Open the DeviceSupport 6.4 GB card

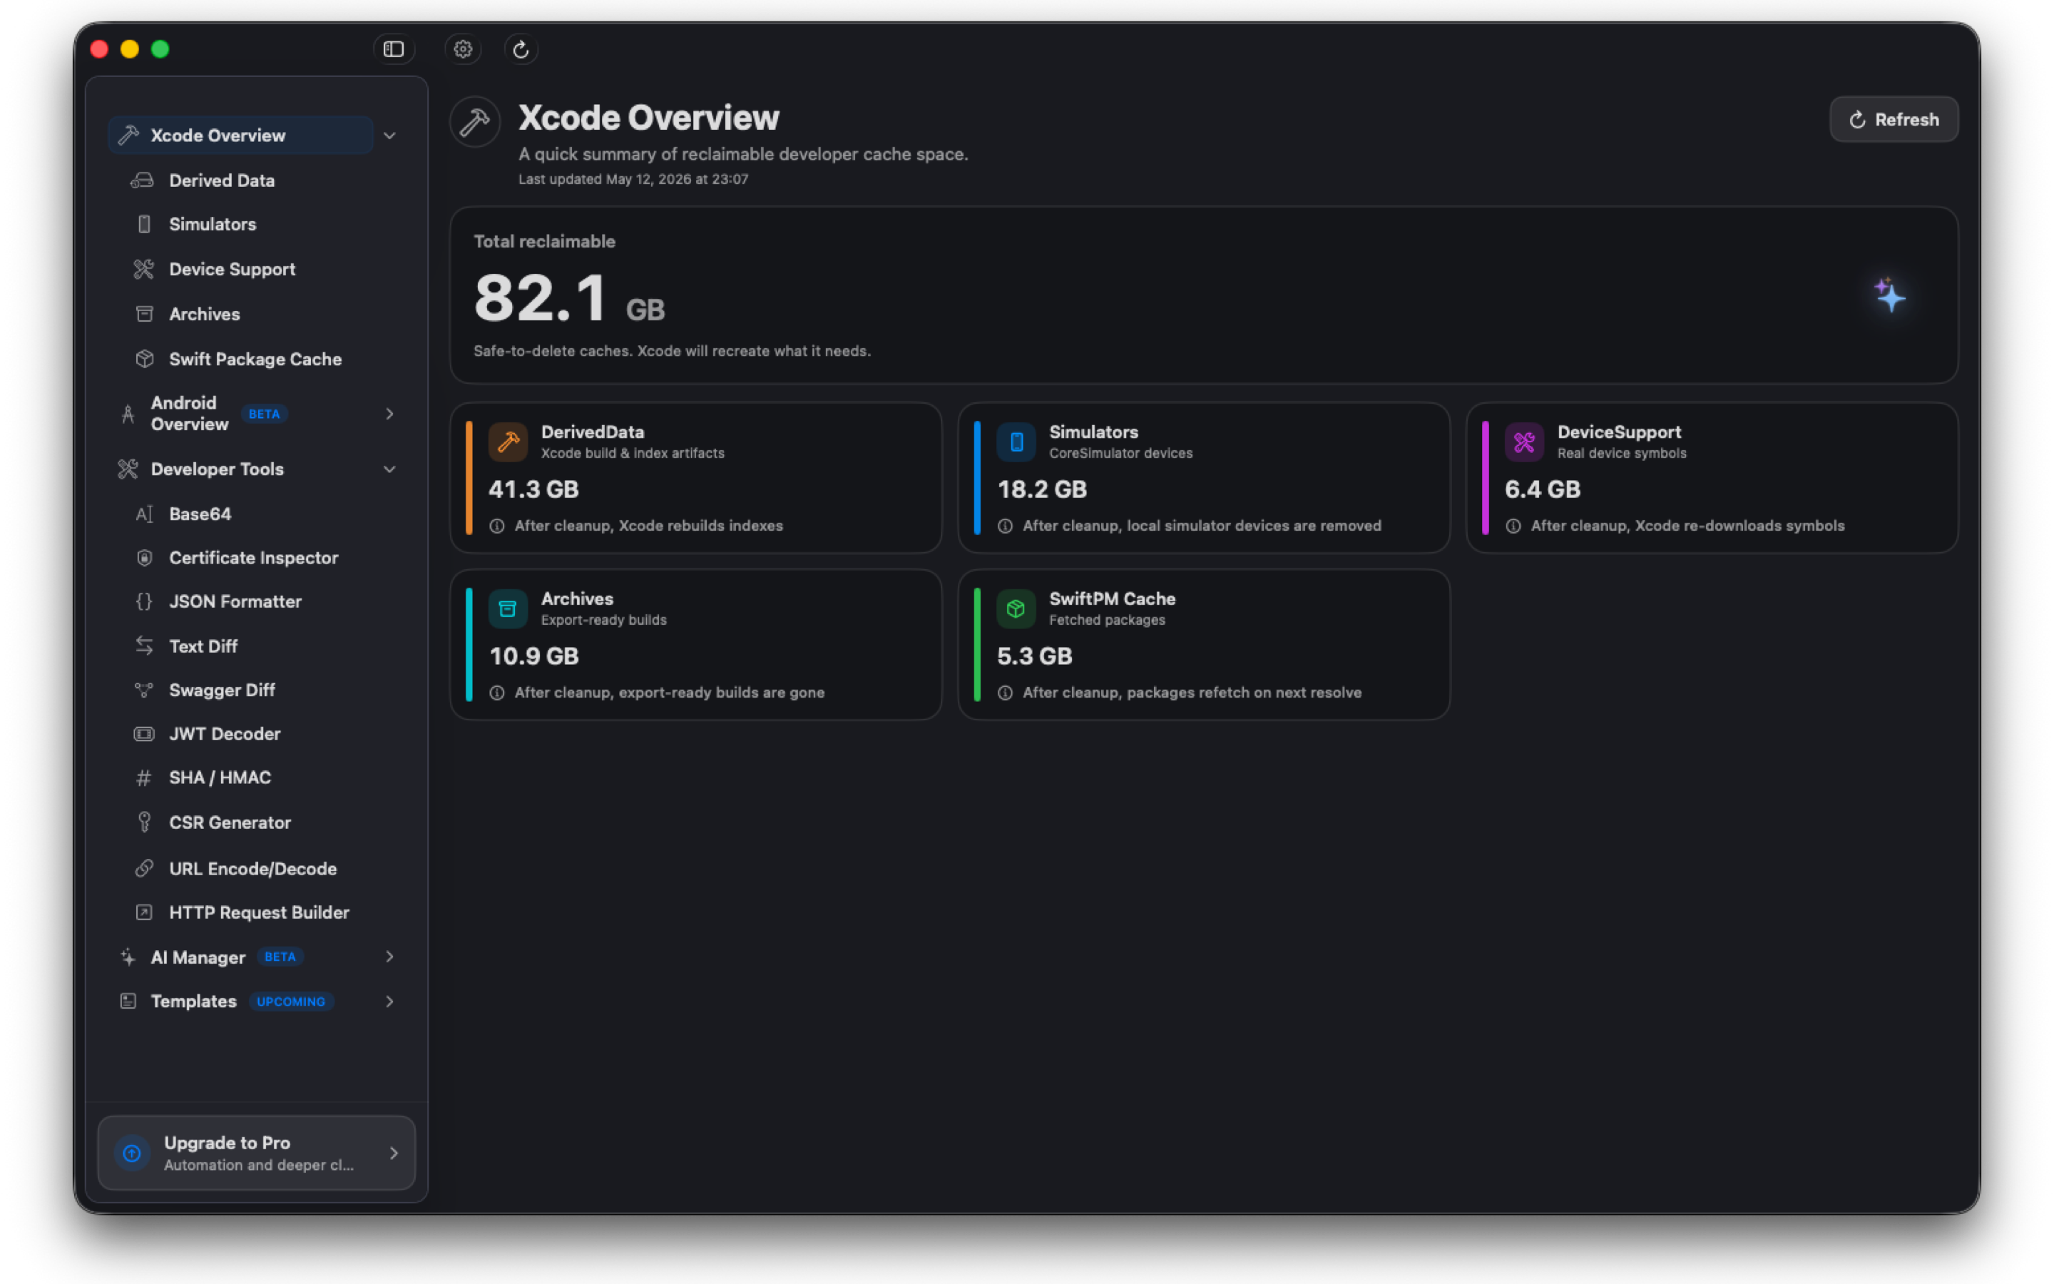(1712, 478)
